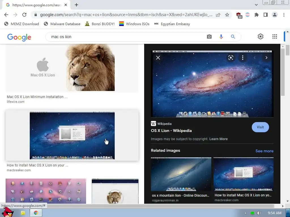The width and height of the screenshot is (290, 217).
Task: Show the previous image in preview
Action: [255, 58]
